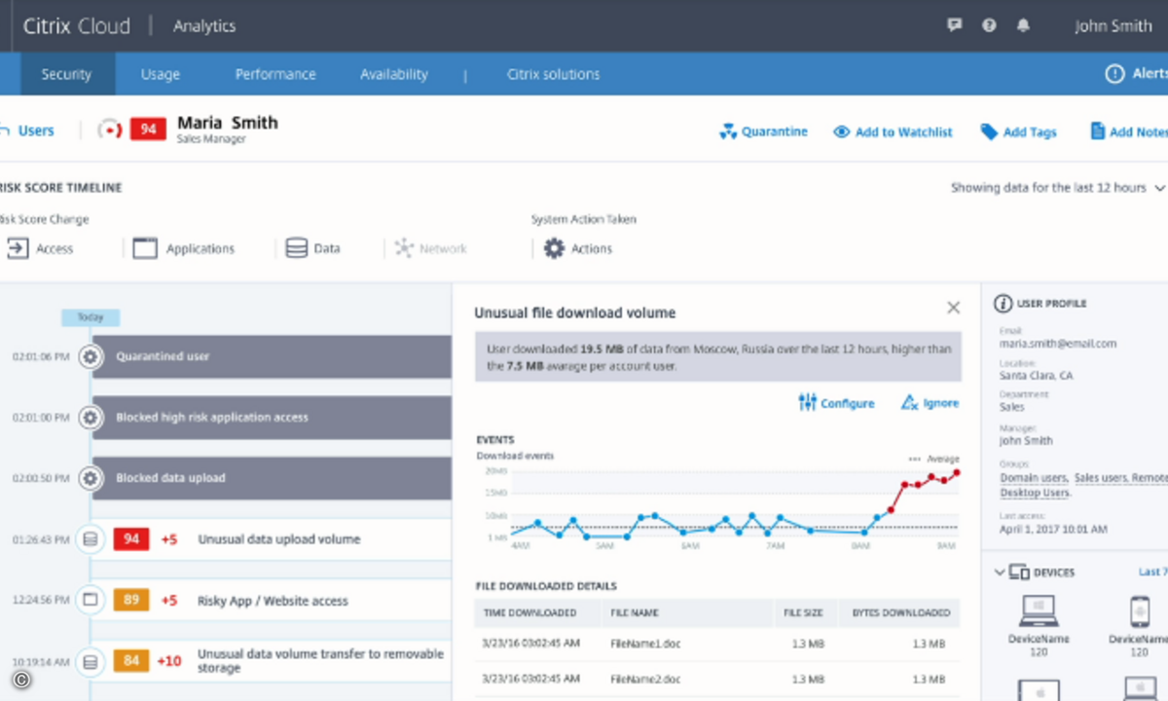Toggle the Applications risk filter
The image size is (1168, 701).
(183, 248)
